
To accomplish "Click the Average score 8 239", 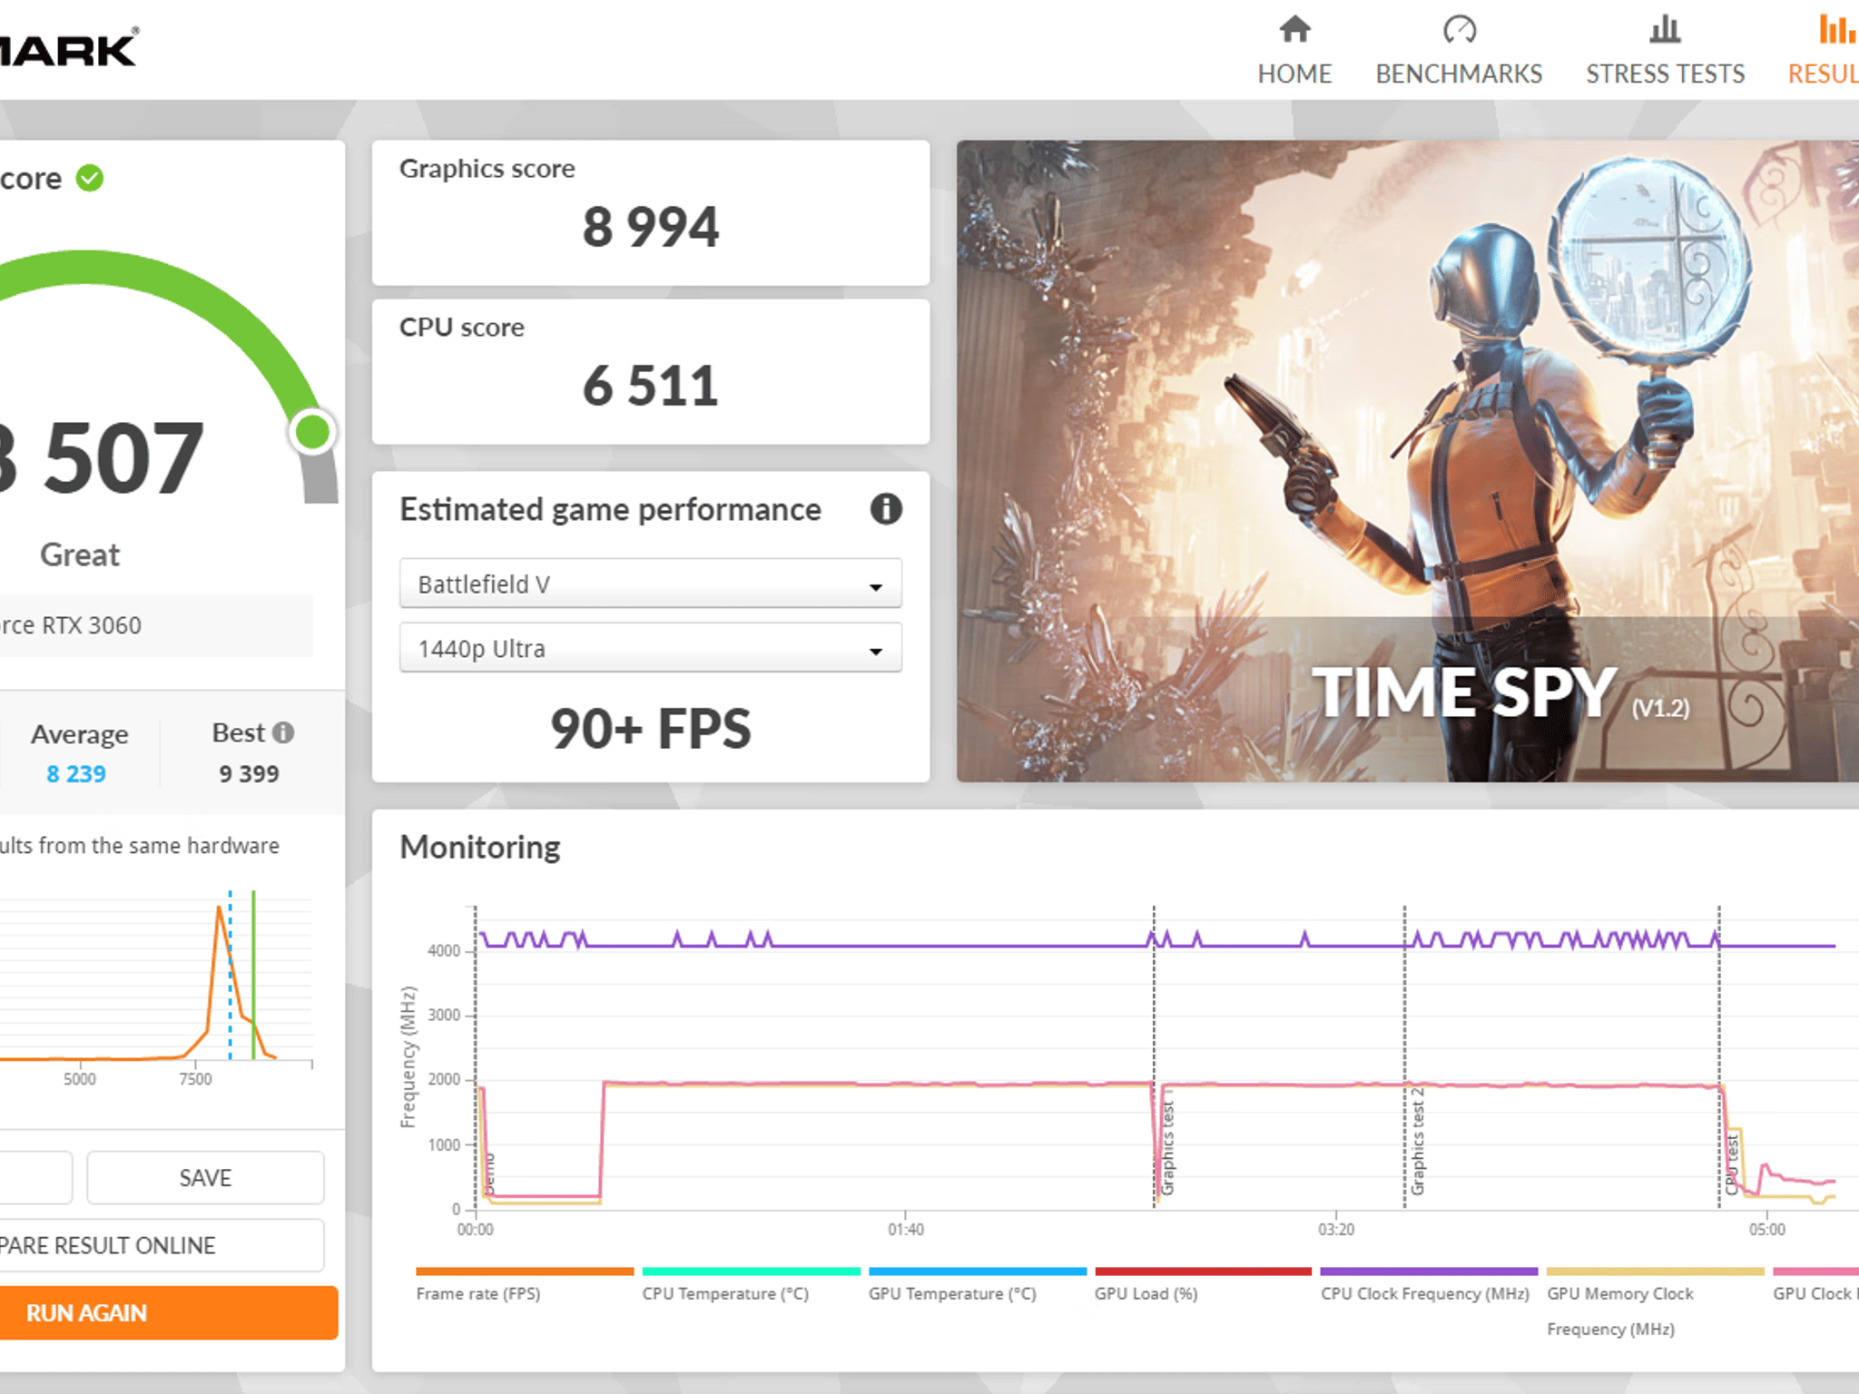I will click(x=76, y=773).
